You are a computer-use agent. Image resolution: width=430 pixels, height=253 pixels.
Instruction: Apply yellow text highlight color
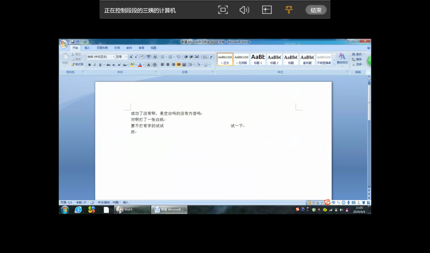[132, 65]
